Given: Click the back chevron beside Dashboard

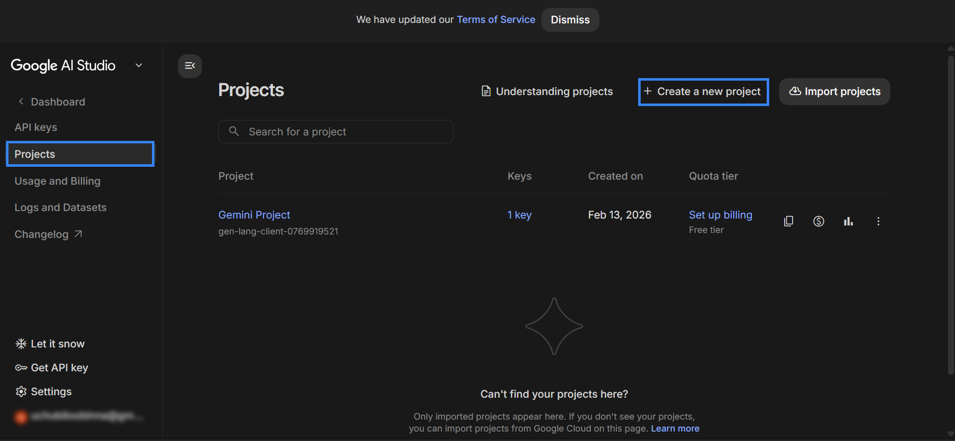Looking at the screenshot, I should (21, 102).
